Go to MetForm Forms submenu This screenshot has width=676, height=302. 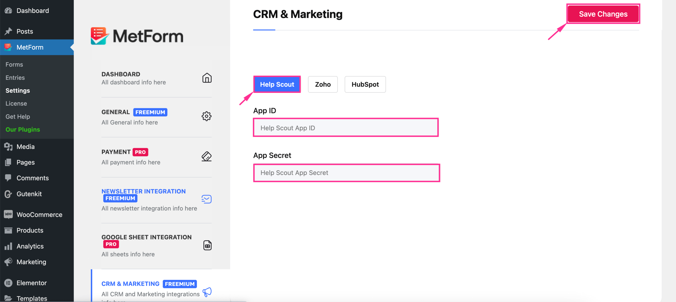[14, 64]
